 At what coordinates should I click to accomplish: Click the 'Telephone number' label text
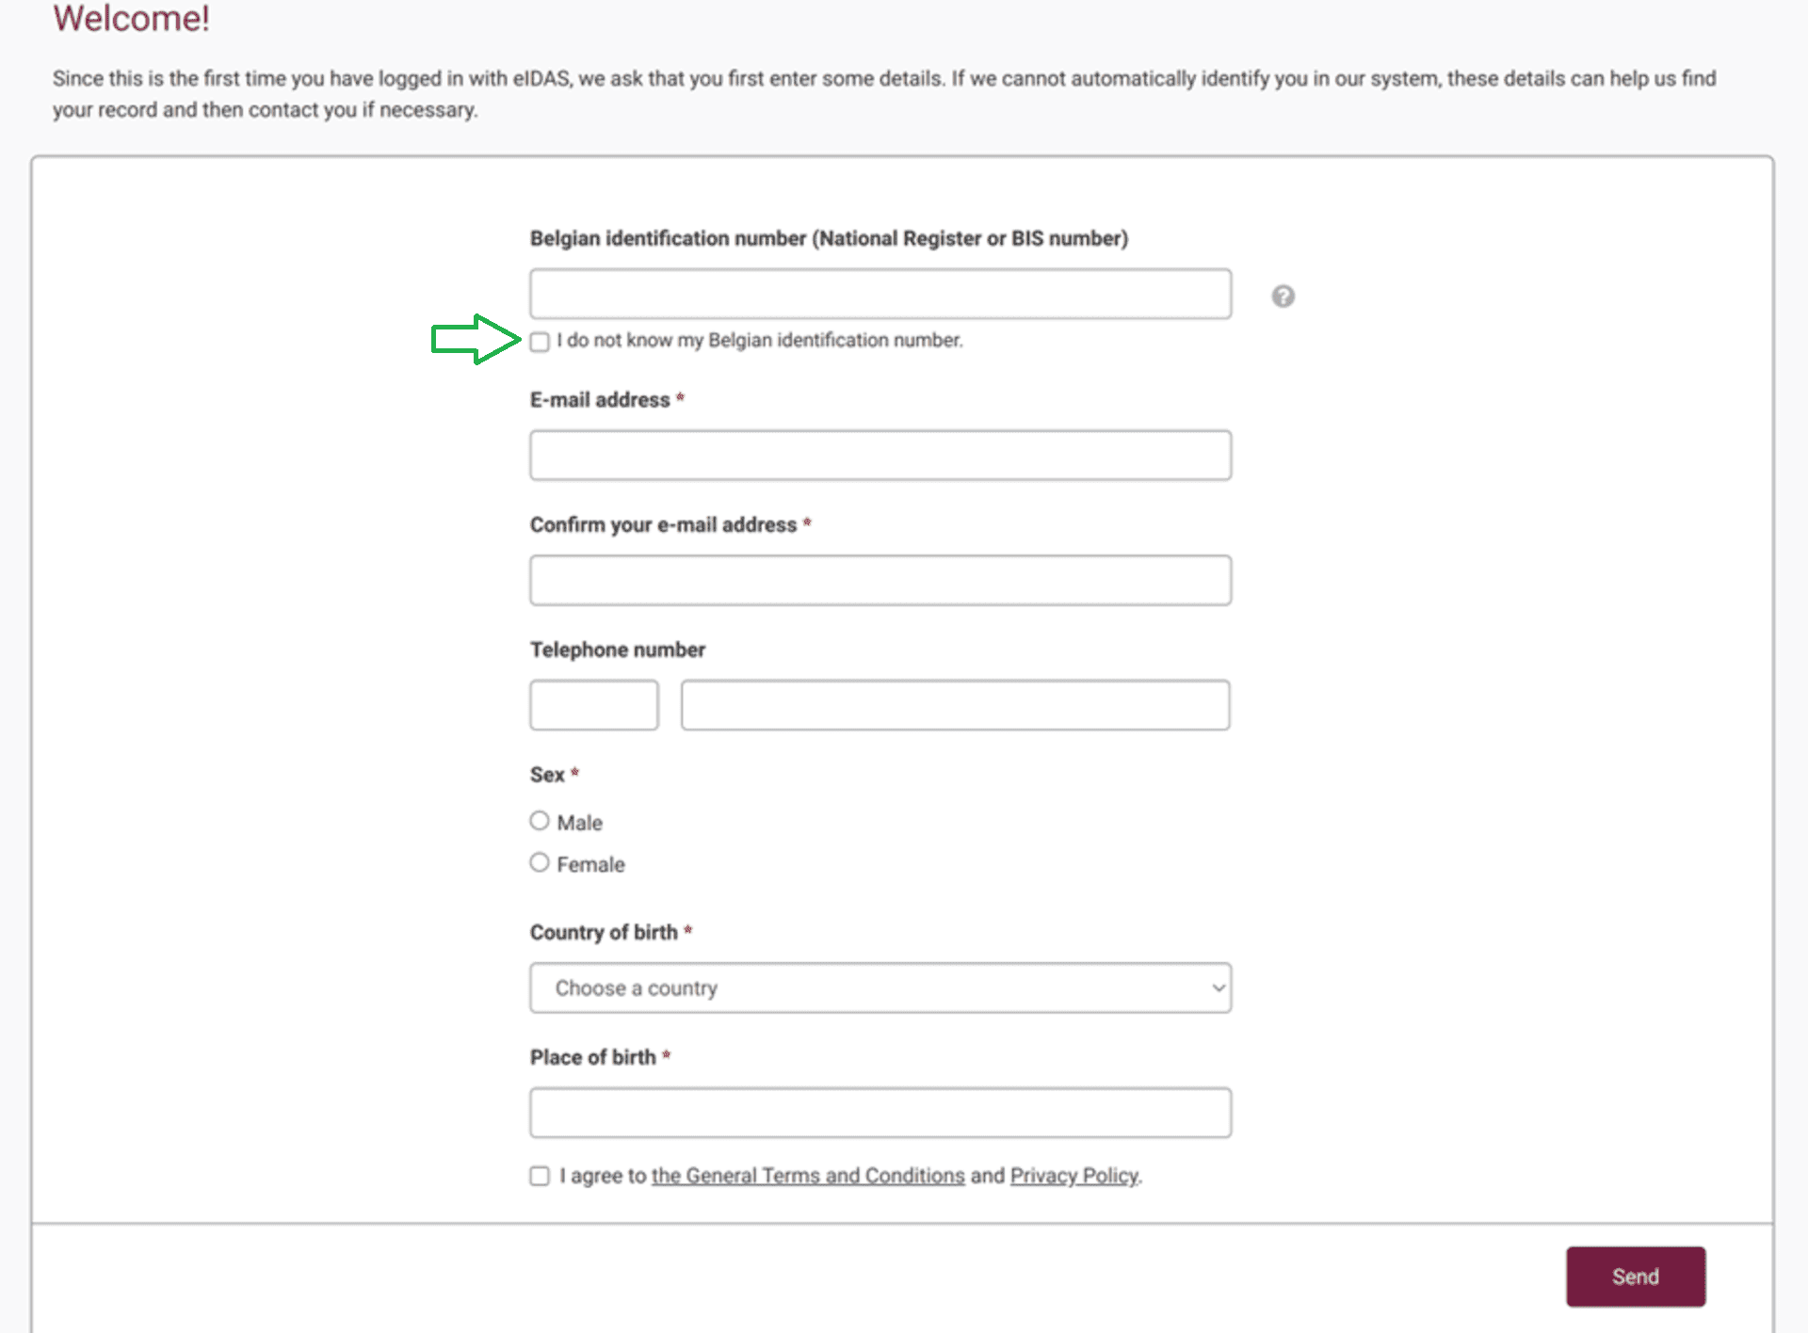617,650
